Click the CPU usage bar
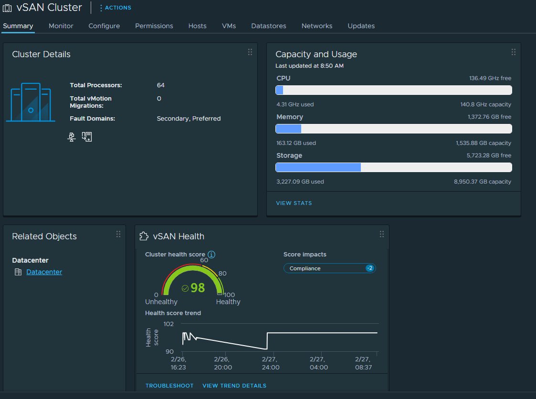The width and height of the screenshot is (536, 399). (394, 90)
